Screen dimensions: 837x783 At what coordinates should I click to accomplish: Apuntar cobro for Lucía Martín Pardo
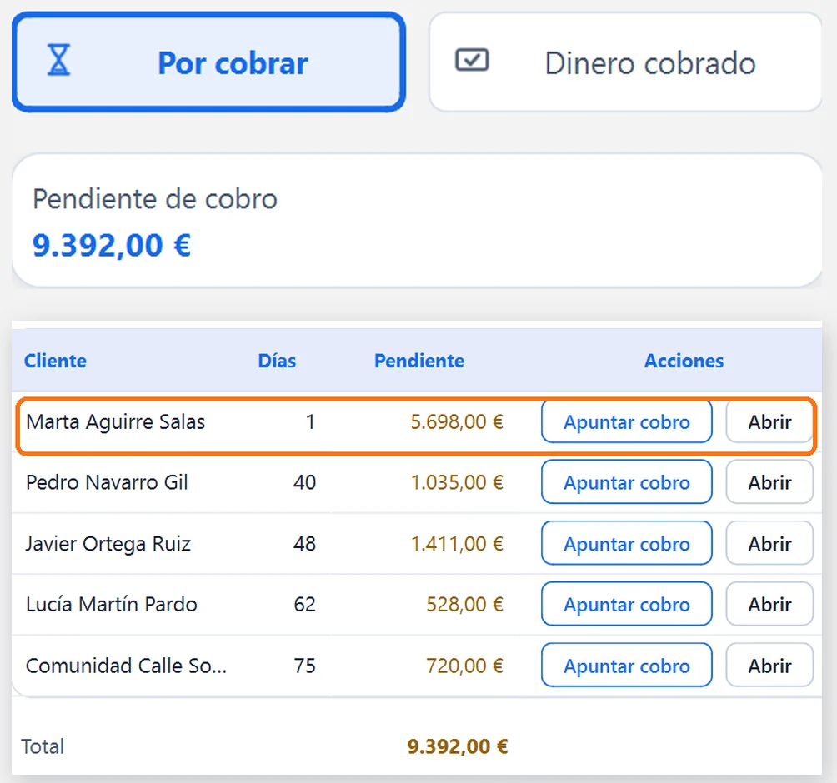tap(627, 604)
